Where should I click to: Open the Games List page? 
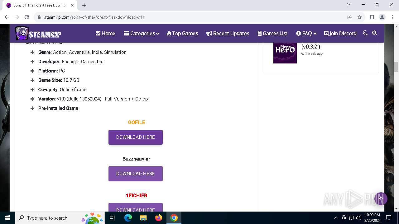click(x=272, y=33)
